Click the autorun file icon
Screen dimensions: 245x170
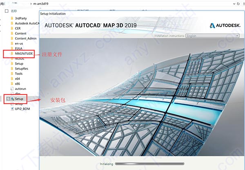12,89
